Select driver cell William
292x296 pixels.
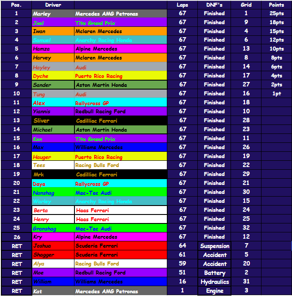53,282
